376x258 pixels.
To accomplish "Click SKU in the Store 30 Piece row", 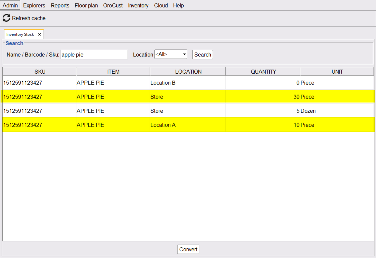I will point(39,97).
